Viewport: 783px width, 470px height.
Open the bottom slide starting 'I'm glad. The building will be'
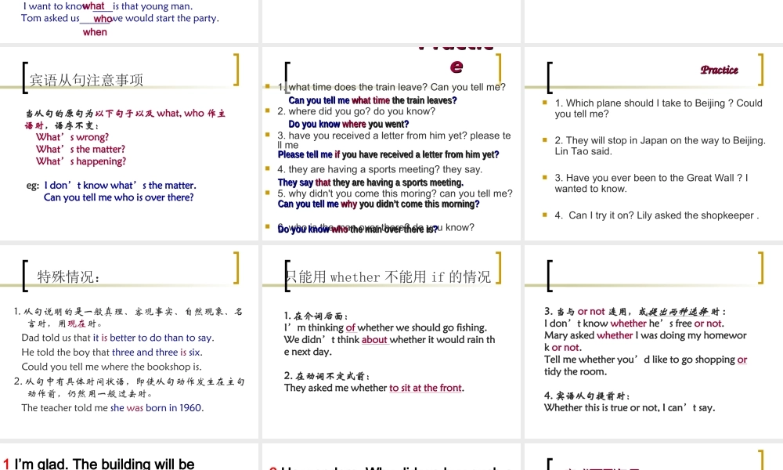[x=129, y=457]
